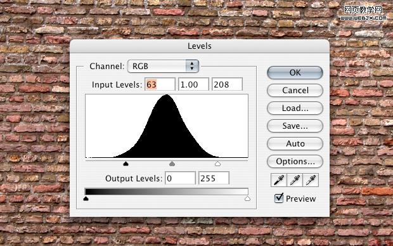Image resolution: width=393 pixels, height=246 pixels.
Task: Open the Channel RGB dropdown
Action: click(x=163, y=66)
